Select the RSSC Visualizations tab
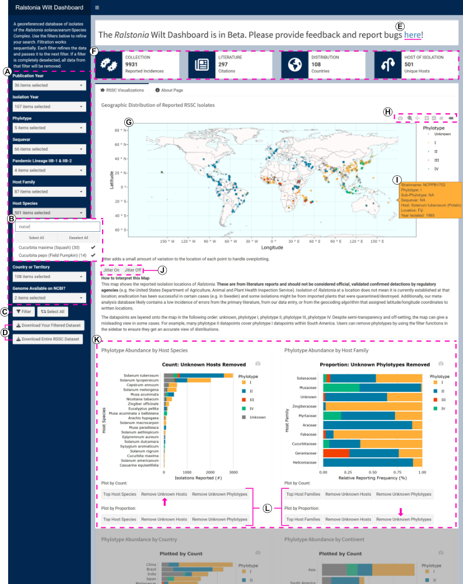 [122, 91]
